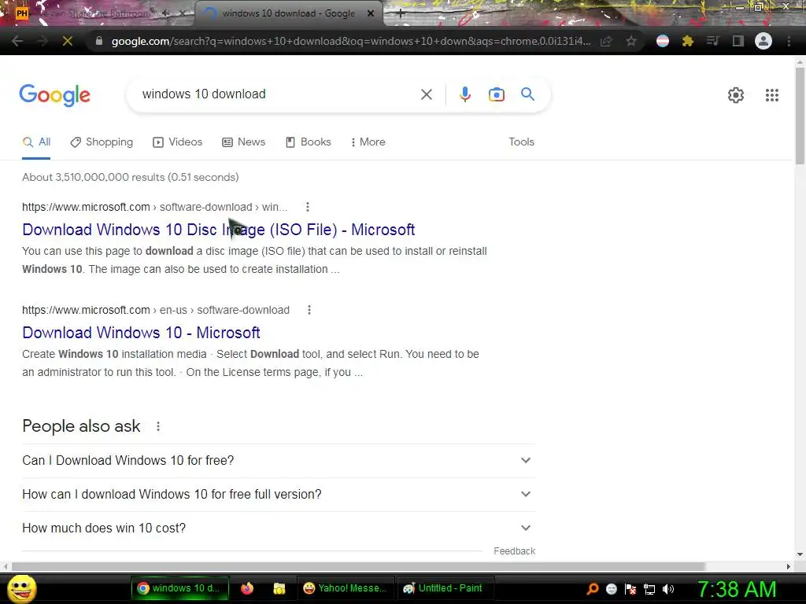Click the horizontal scrollbar right arrow

[x=789, y=566]
